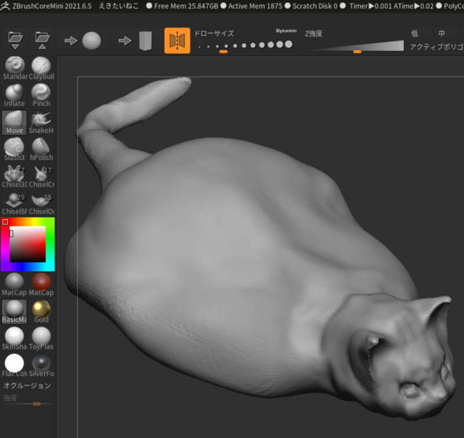Select the SnakeHook brush
The height and width of the screenshot is (438, 464).
coord(41,122)
